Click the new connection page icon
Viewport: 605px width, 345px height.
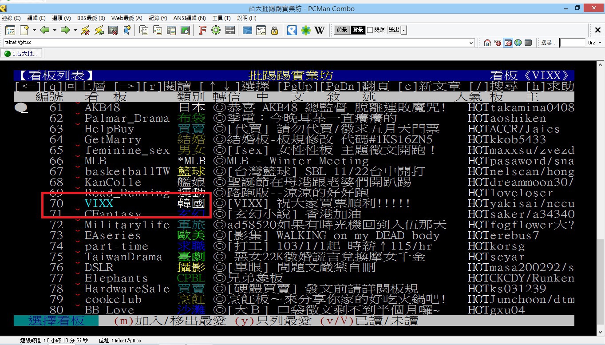click(x=24, y=30)
